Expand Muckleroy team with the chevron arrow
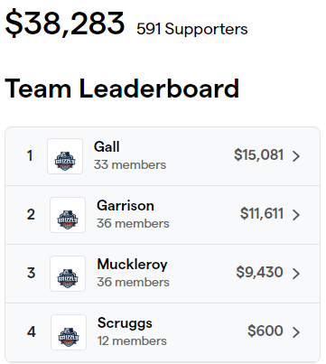The height and width of the screenshot is (364, 326). point(296,274)
